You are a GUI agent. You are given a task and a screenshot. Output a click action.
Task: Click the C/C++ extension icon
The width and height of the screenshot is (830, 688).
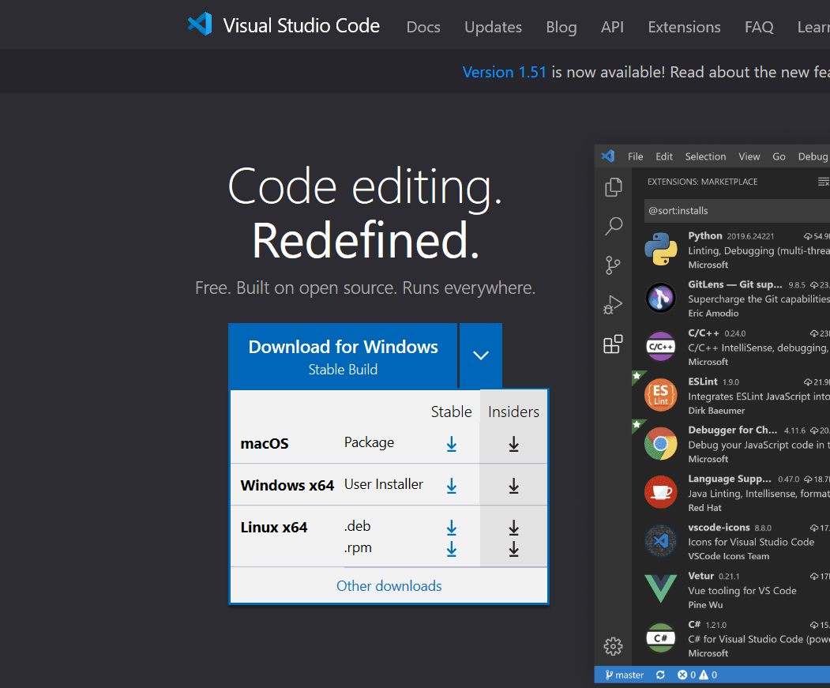(661, 347)
